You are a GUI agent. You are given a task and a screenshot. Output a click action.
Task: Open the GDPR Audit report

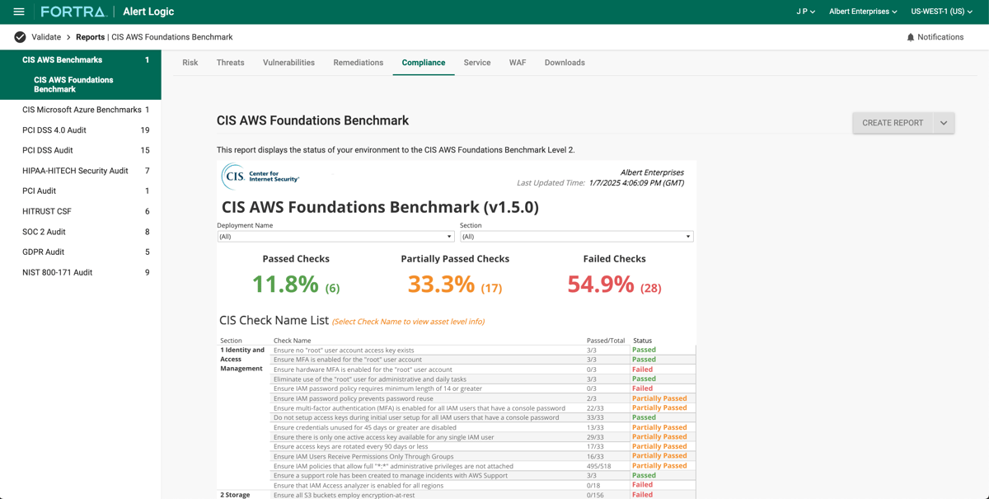[x=44, y=252]
